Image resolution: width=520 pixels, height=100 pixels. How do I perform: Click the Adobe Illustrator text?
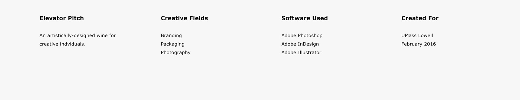click(301, 53)
